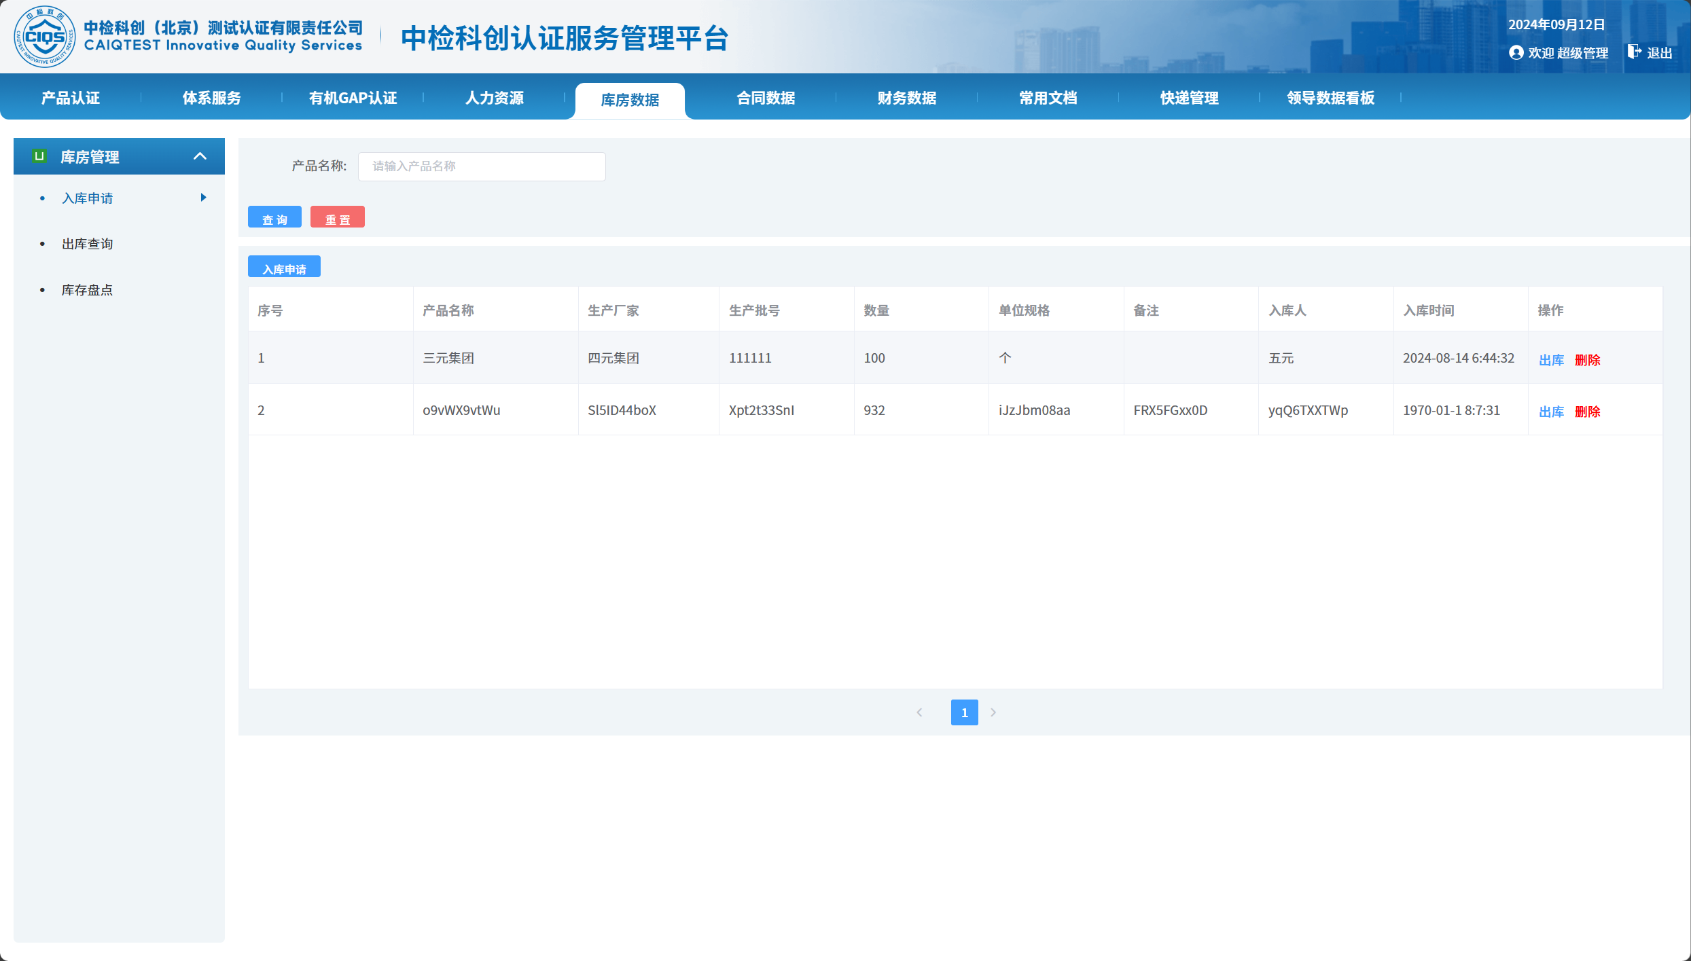
Task: Switch to the 人力资源 tab
Action: pyautogui.click(x=494, y=98)
